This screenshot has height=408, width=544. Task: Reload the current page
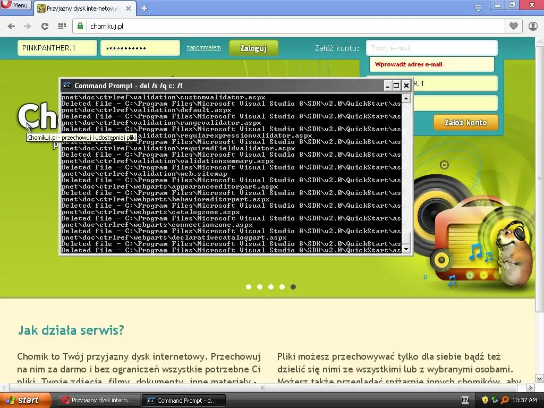click(45, 27)
